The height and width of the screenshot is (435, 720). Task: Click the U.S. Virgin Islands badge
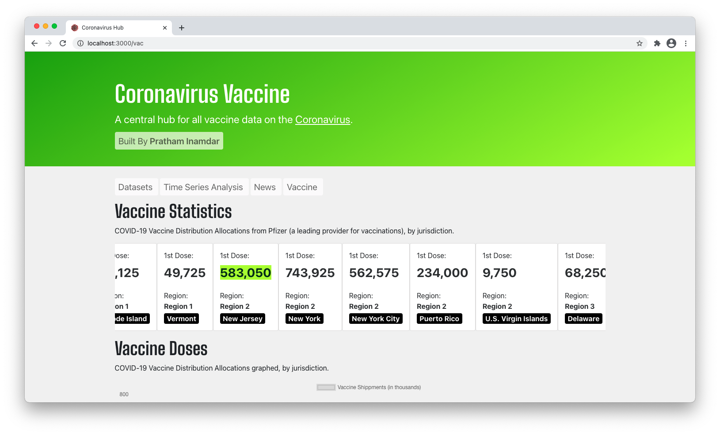[x=516, y=319]
